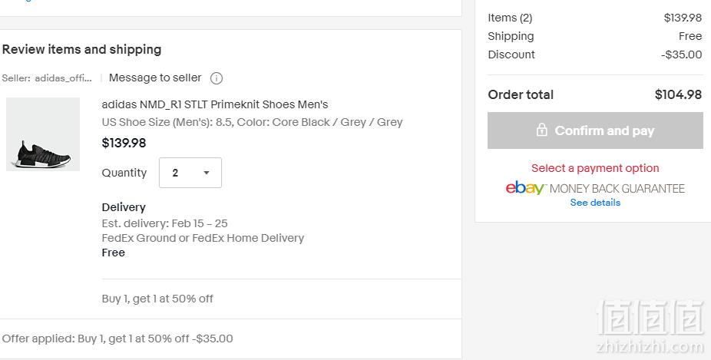
Task: Click the Discount -$35.00 row
Action: 595,54
